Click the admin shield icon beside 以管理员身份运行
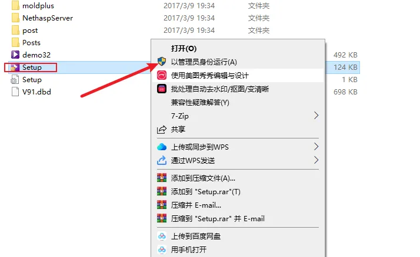Screen dimensions: 420x257 pyautogui.click(x=162, y=62)
